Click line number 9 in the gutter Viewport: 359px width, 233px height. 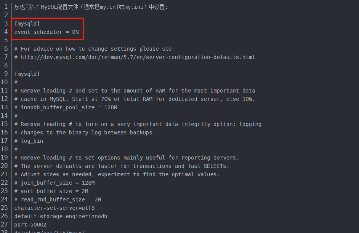pos(6,74)
